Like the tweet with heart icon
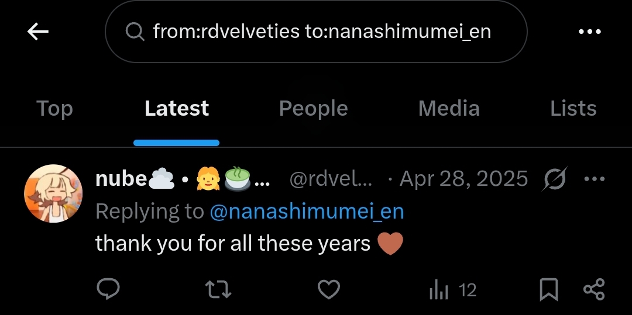632x315 pixels. pyautogui.click(x=329, y=289)
